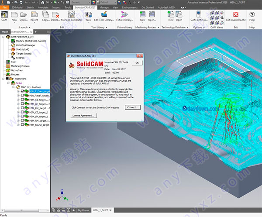Uncheck the HSR_R_Cont_target operation checkbox

[x=22, y=91]
